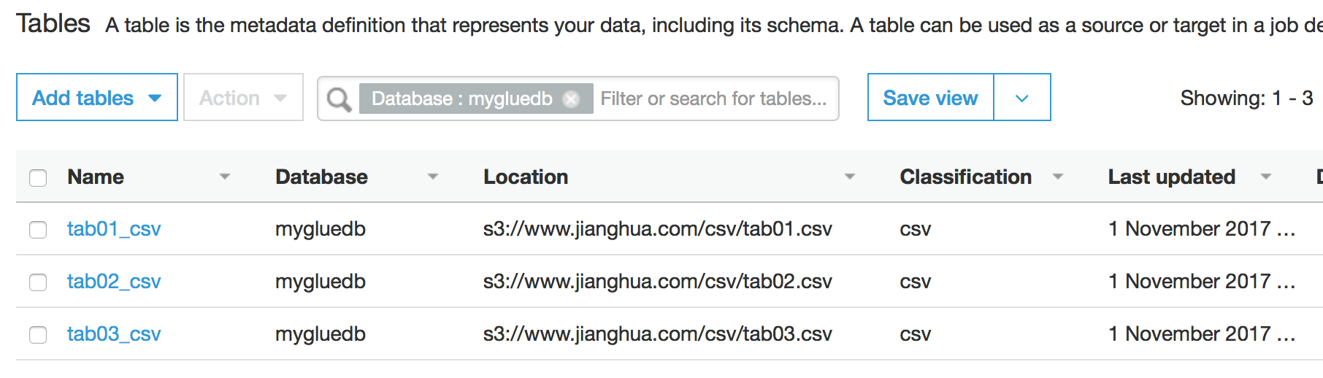The width and height of the screenshot is (1323, 378).
Task: Open the Action dropdown menu
Action: (x=243, y=98)
